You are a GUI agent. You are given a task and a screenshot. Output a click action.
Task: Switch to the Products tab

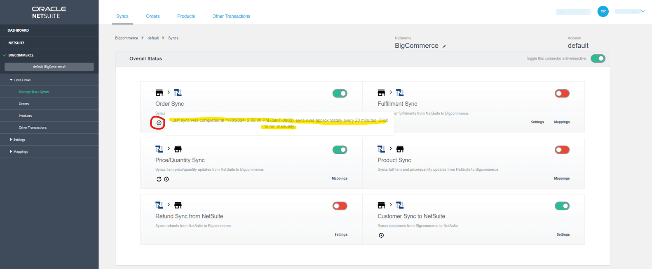[186, 16]
